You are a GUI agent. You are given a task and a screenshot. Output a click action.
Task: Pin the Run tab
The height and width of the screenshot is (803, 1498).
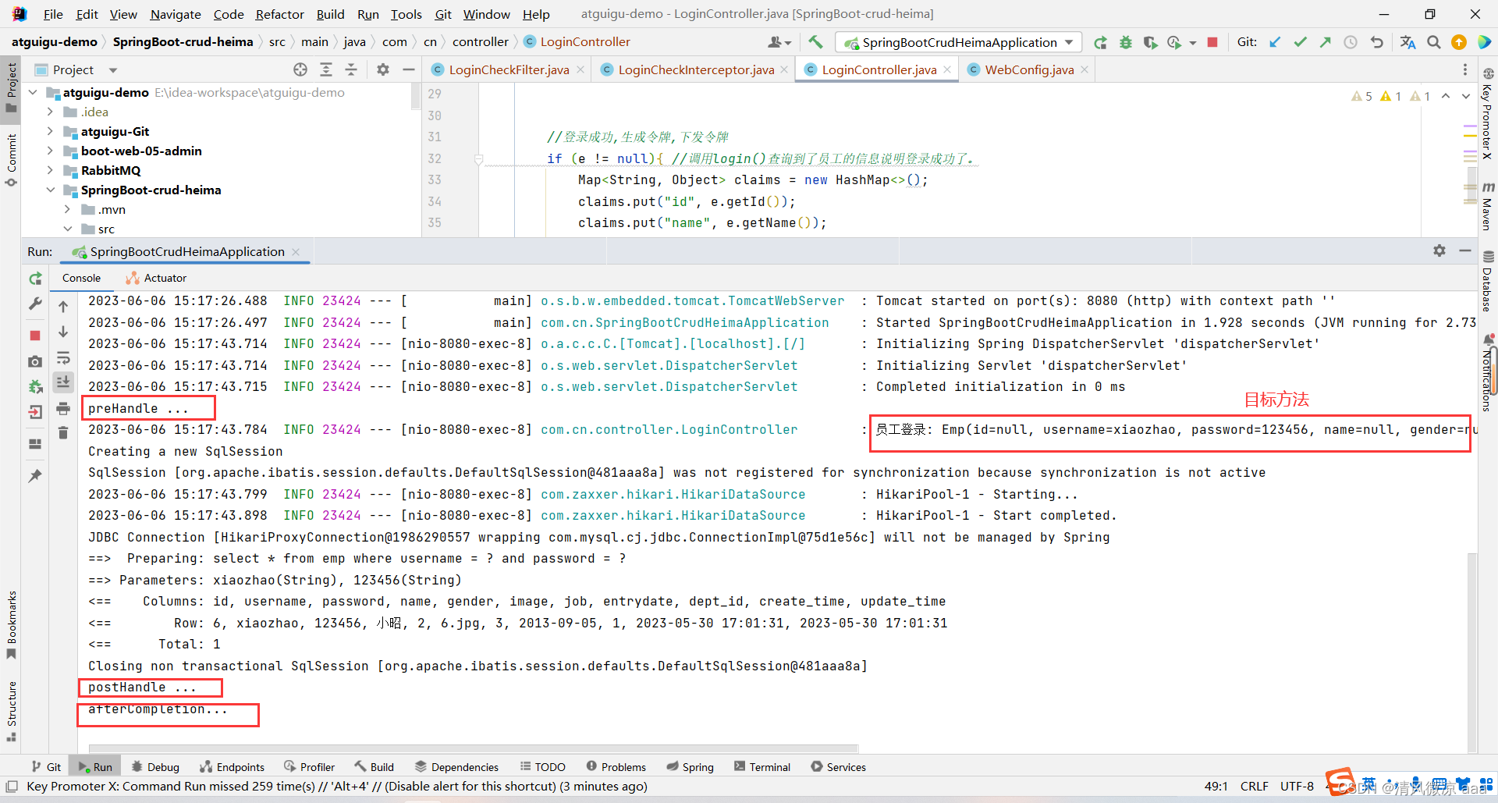(35, 475)
